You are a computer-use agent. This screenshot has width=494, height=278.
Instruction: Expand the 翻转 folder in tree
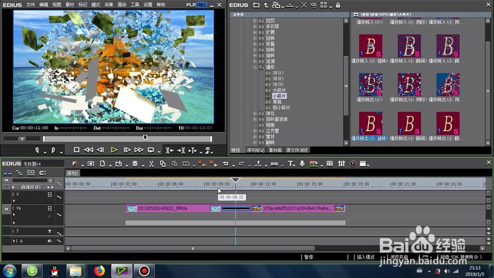(254, 142)
